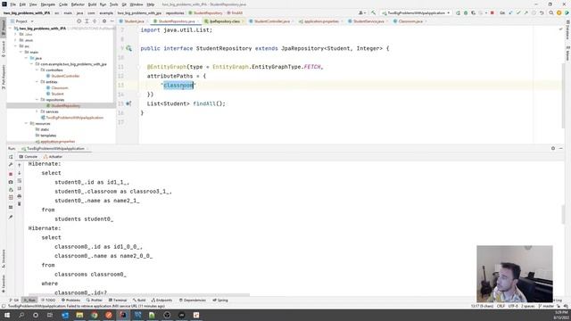
Task: Expand the services package node
Action: [37, 111]
